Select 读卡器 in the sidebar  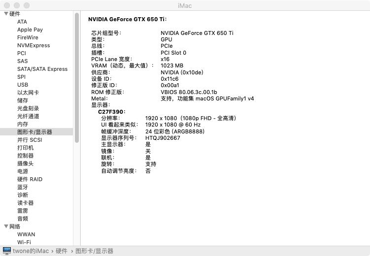point(25,203)
